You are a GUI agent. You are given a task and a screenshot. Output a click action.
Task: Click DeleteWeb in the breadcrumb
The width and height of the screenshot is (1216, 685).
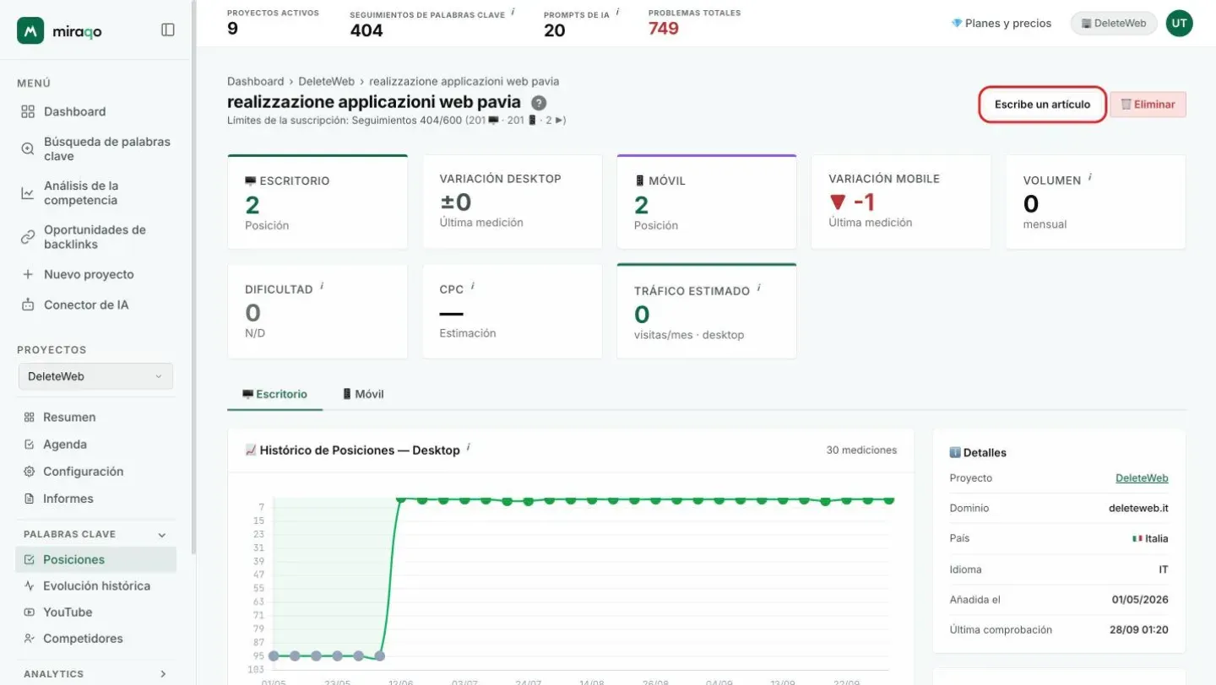coord(325,82)
